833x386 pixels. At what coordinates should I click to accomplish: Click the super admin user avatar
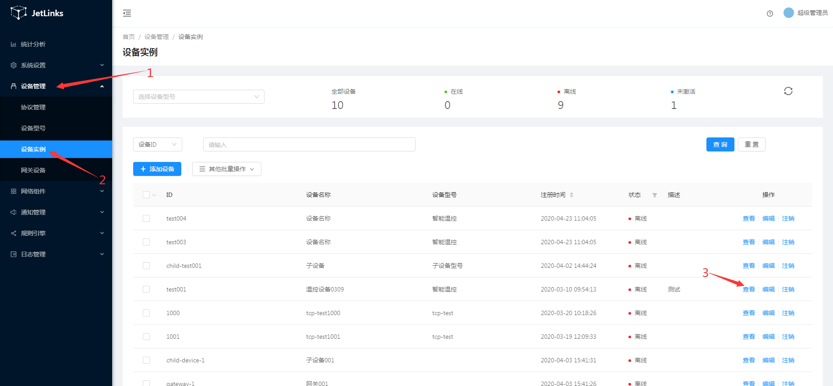(788, 13)
